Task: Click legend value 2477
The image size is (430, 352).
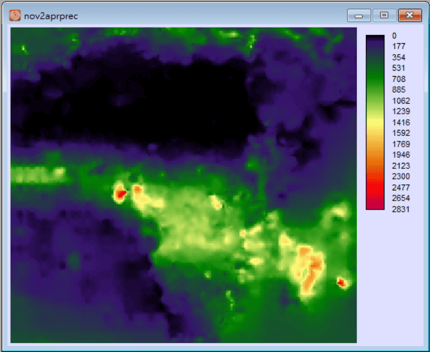Action: click(401, 187)
